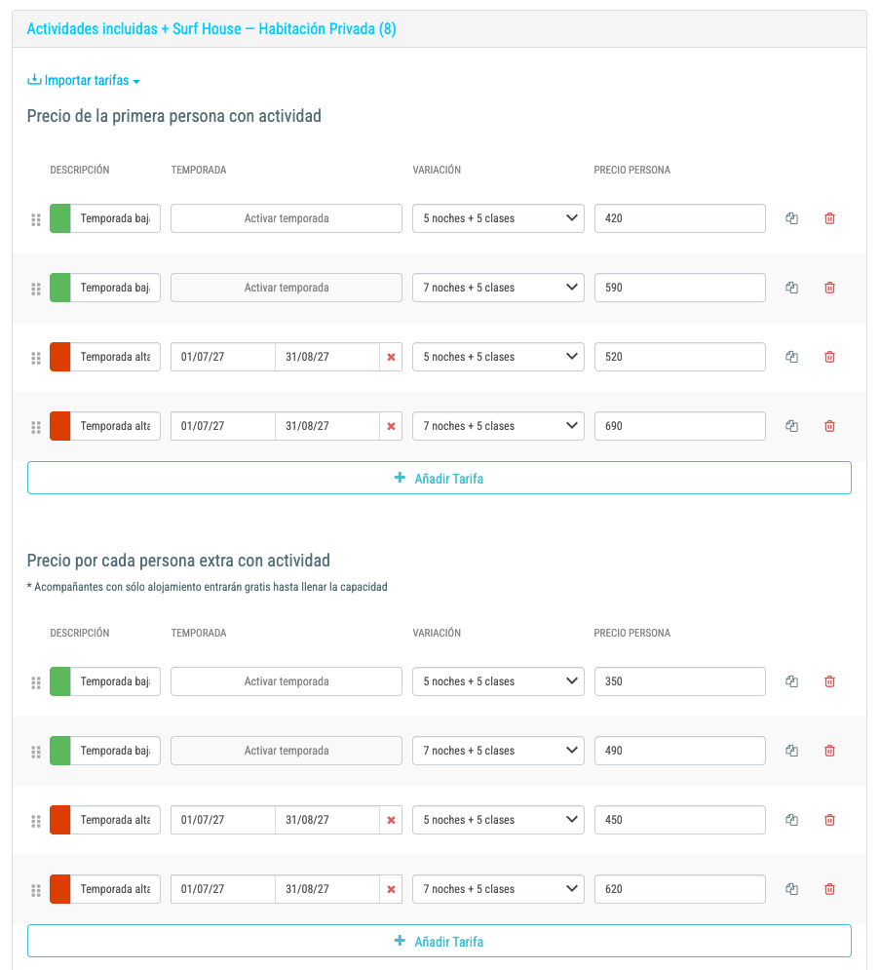
Task: Duplicate the rate row priced 690
Action: (791, 426)
